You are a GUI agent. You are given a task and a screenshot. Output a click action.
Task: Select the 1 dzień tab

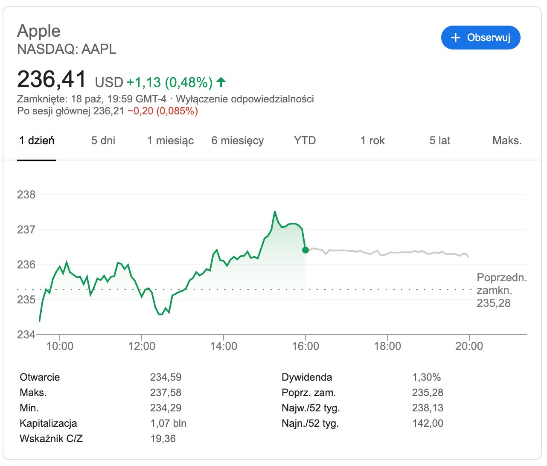point(37,141)
